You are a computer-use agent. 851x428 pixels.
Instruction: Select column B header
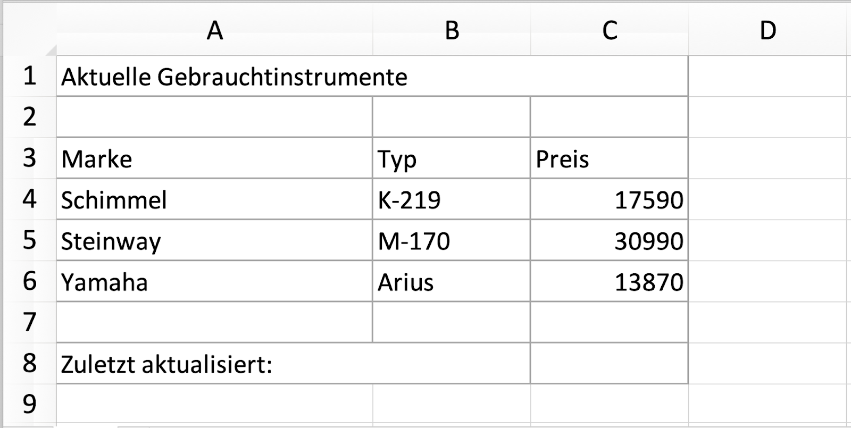(452, 30)
